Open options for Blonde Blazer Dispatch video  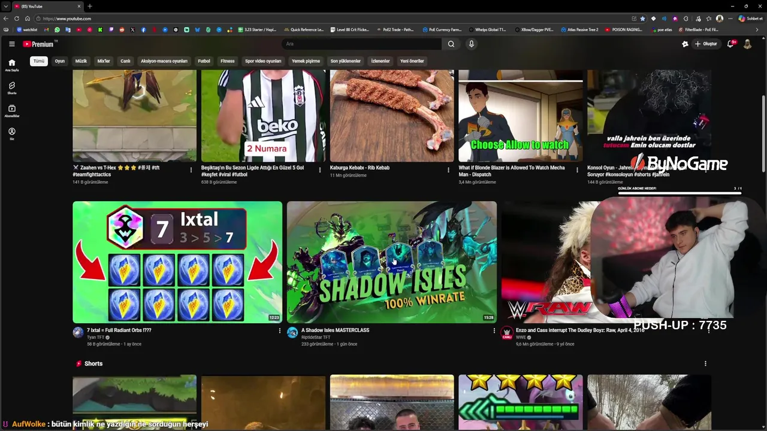577,170
